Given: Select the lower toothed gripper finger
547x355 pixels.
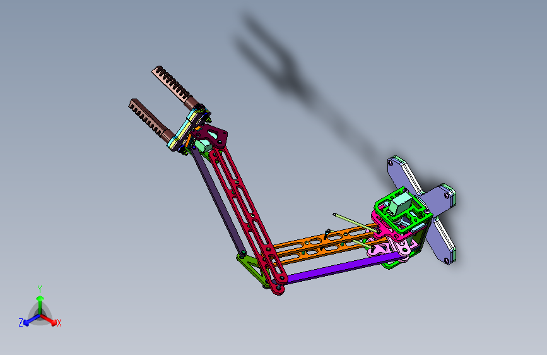Looking at the screenshot, I should [x=151, y=120].
